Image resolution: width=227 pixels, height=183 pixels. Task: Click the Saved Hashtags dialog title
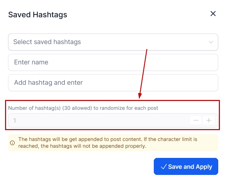[x=38, y=15]
